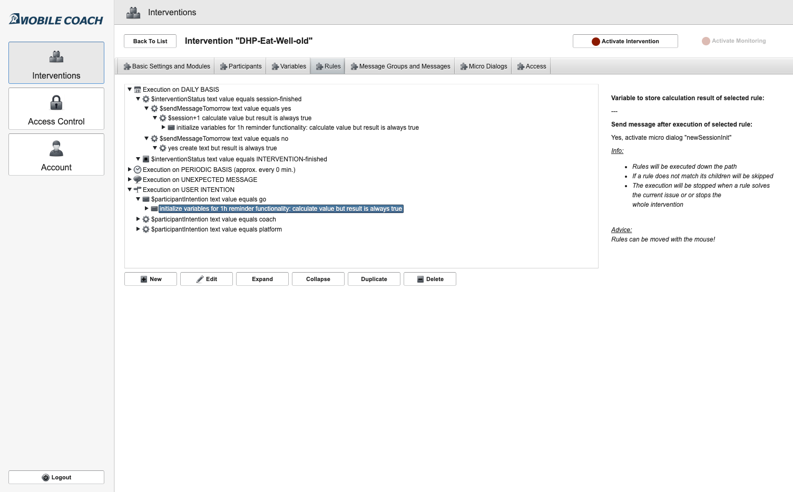Select the $participantIntention equals platform rule
793x492 pixels.
tap(216, 229)
